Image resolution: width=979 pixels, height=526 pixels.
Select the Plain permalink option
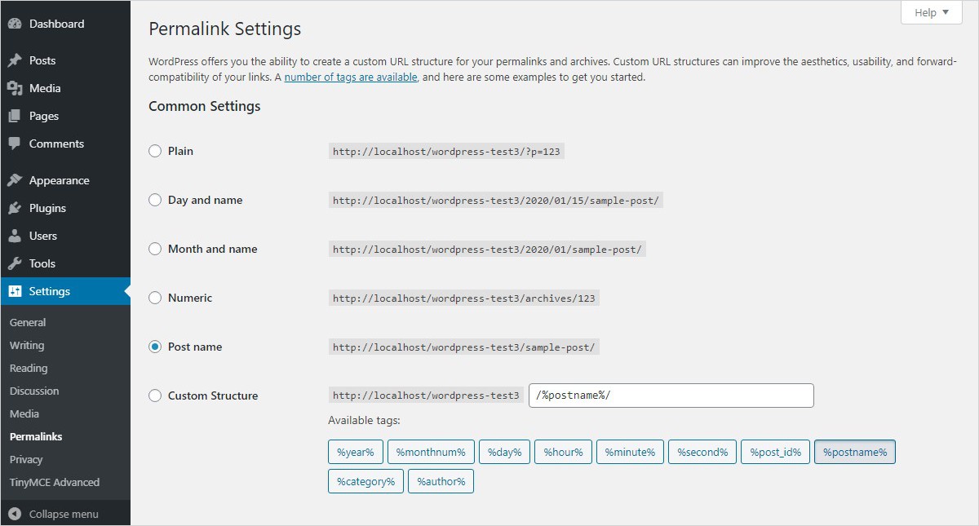(x=155, y=151)
